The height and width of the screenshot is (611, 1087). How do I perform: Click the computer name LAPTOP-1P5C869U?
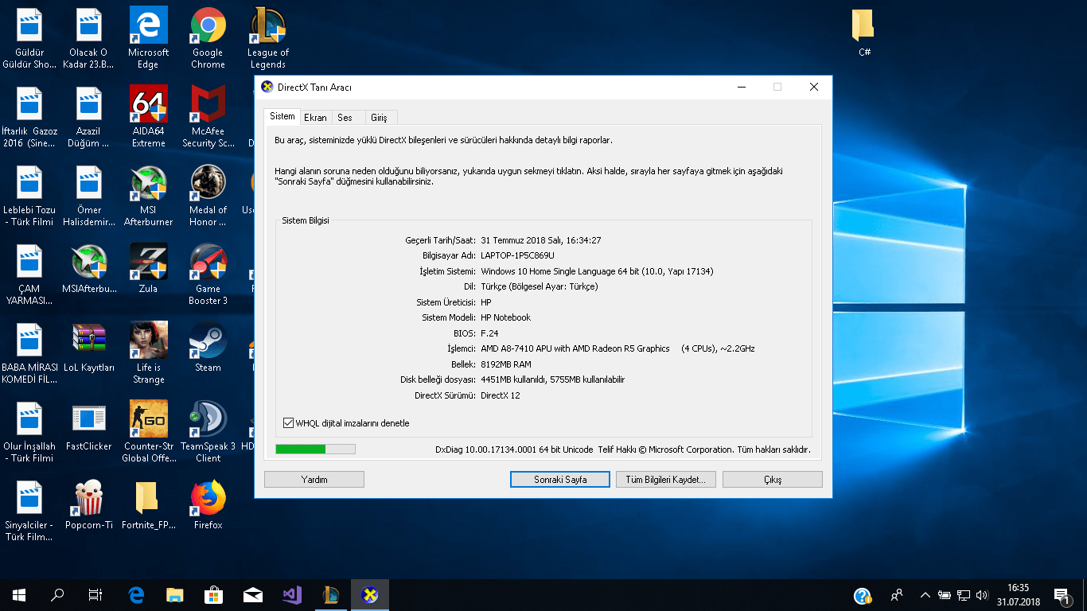[x=518, y=255]
